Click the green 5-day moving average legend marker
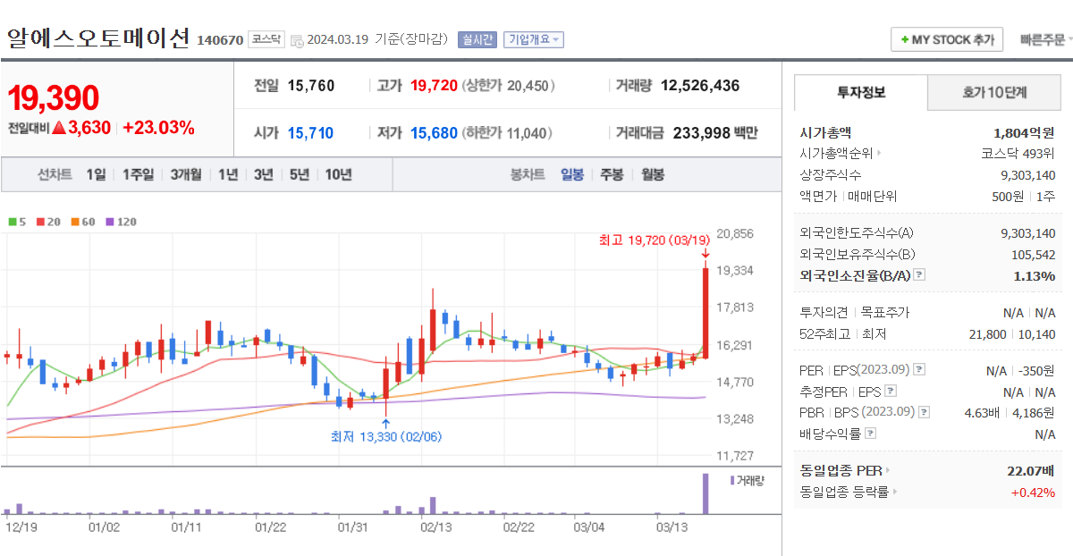This screenshot has width=1073, height=556. (13, 222)
